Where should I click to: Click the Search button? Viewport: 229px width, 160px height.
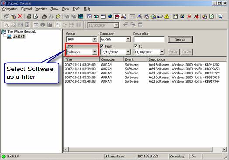[x=180, y=39]
